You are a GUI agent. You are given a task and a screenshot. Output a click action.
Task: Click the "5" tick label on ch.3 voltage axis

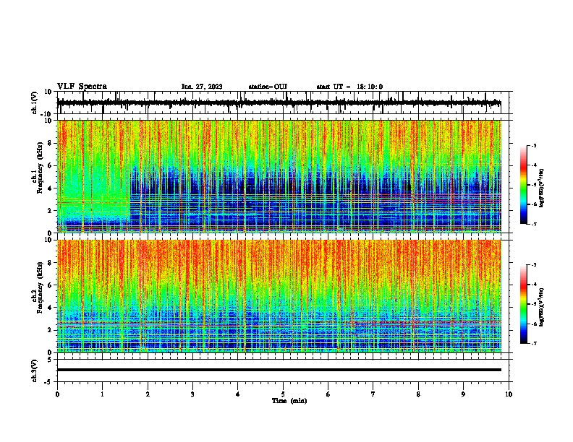[50, 359]
